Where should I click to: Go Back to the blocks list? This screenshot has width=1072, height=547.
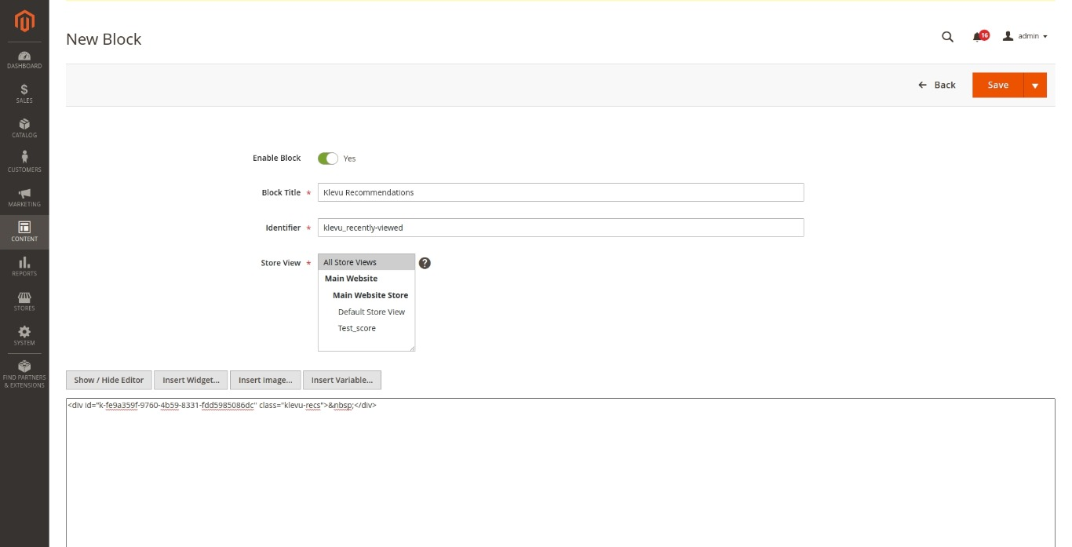(937, 85)
